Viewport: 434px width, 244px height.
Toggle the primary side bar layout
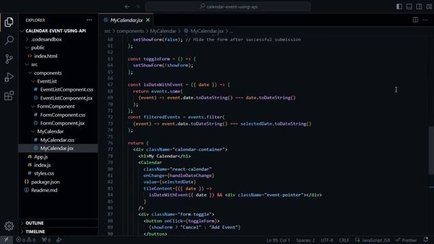399,7
